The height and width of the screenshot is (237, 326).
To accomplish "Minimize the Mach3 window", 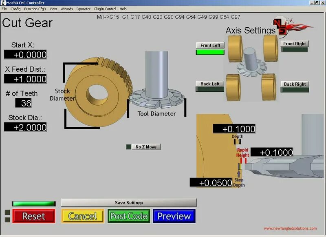I will click(x=312, y=3).
